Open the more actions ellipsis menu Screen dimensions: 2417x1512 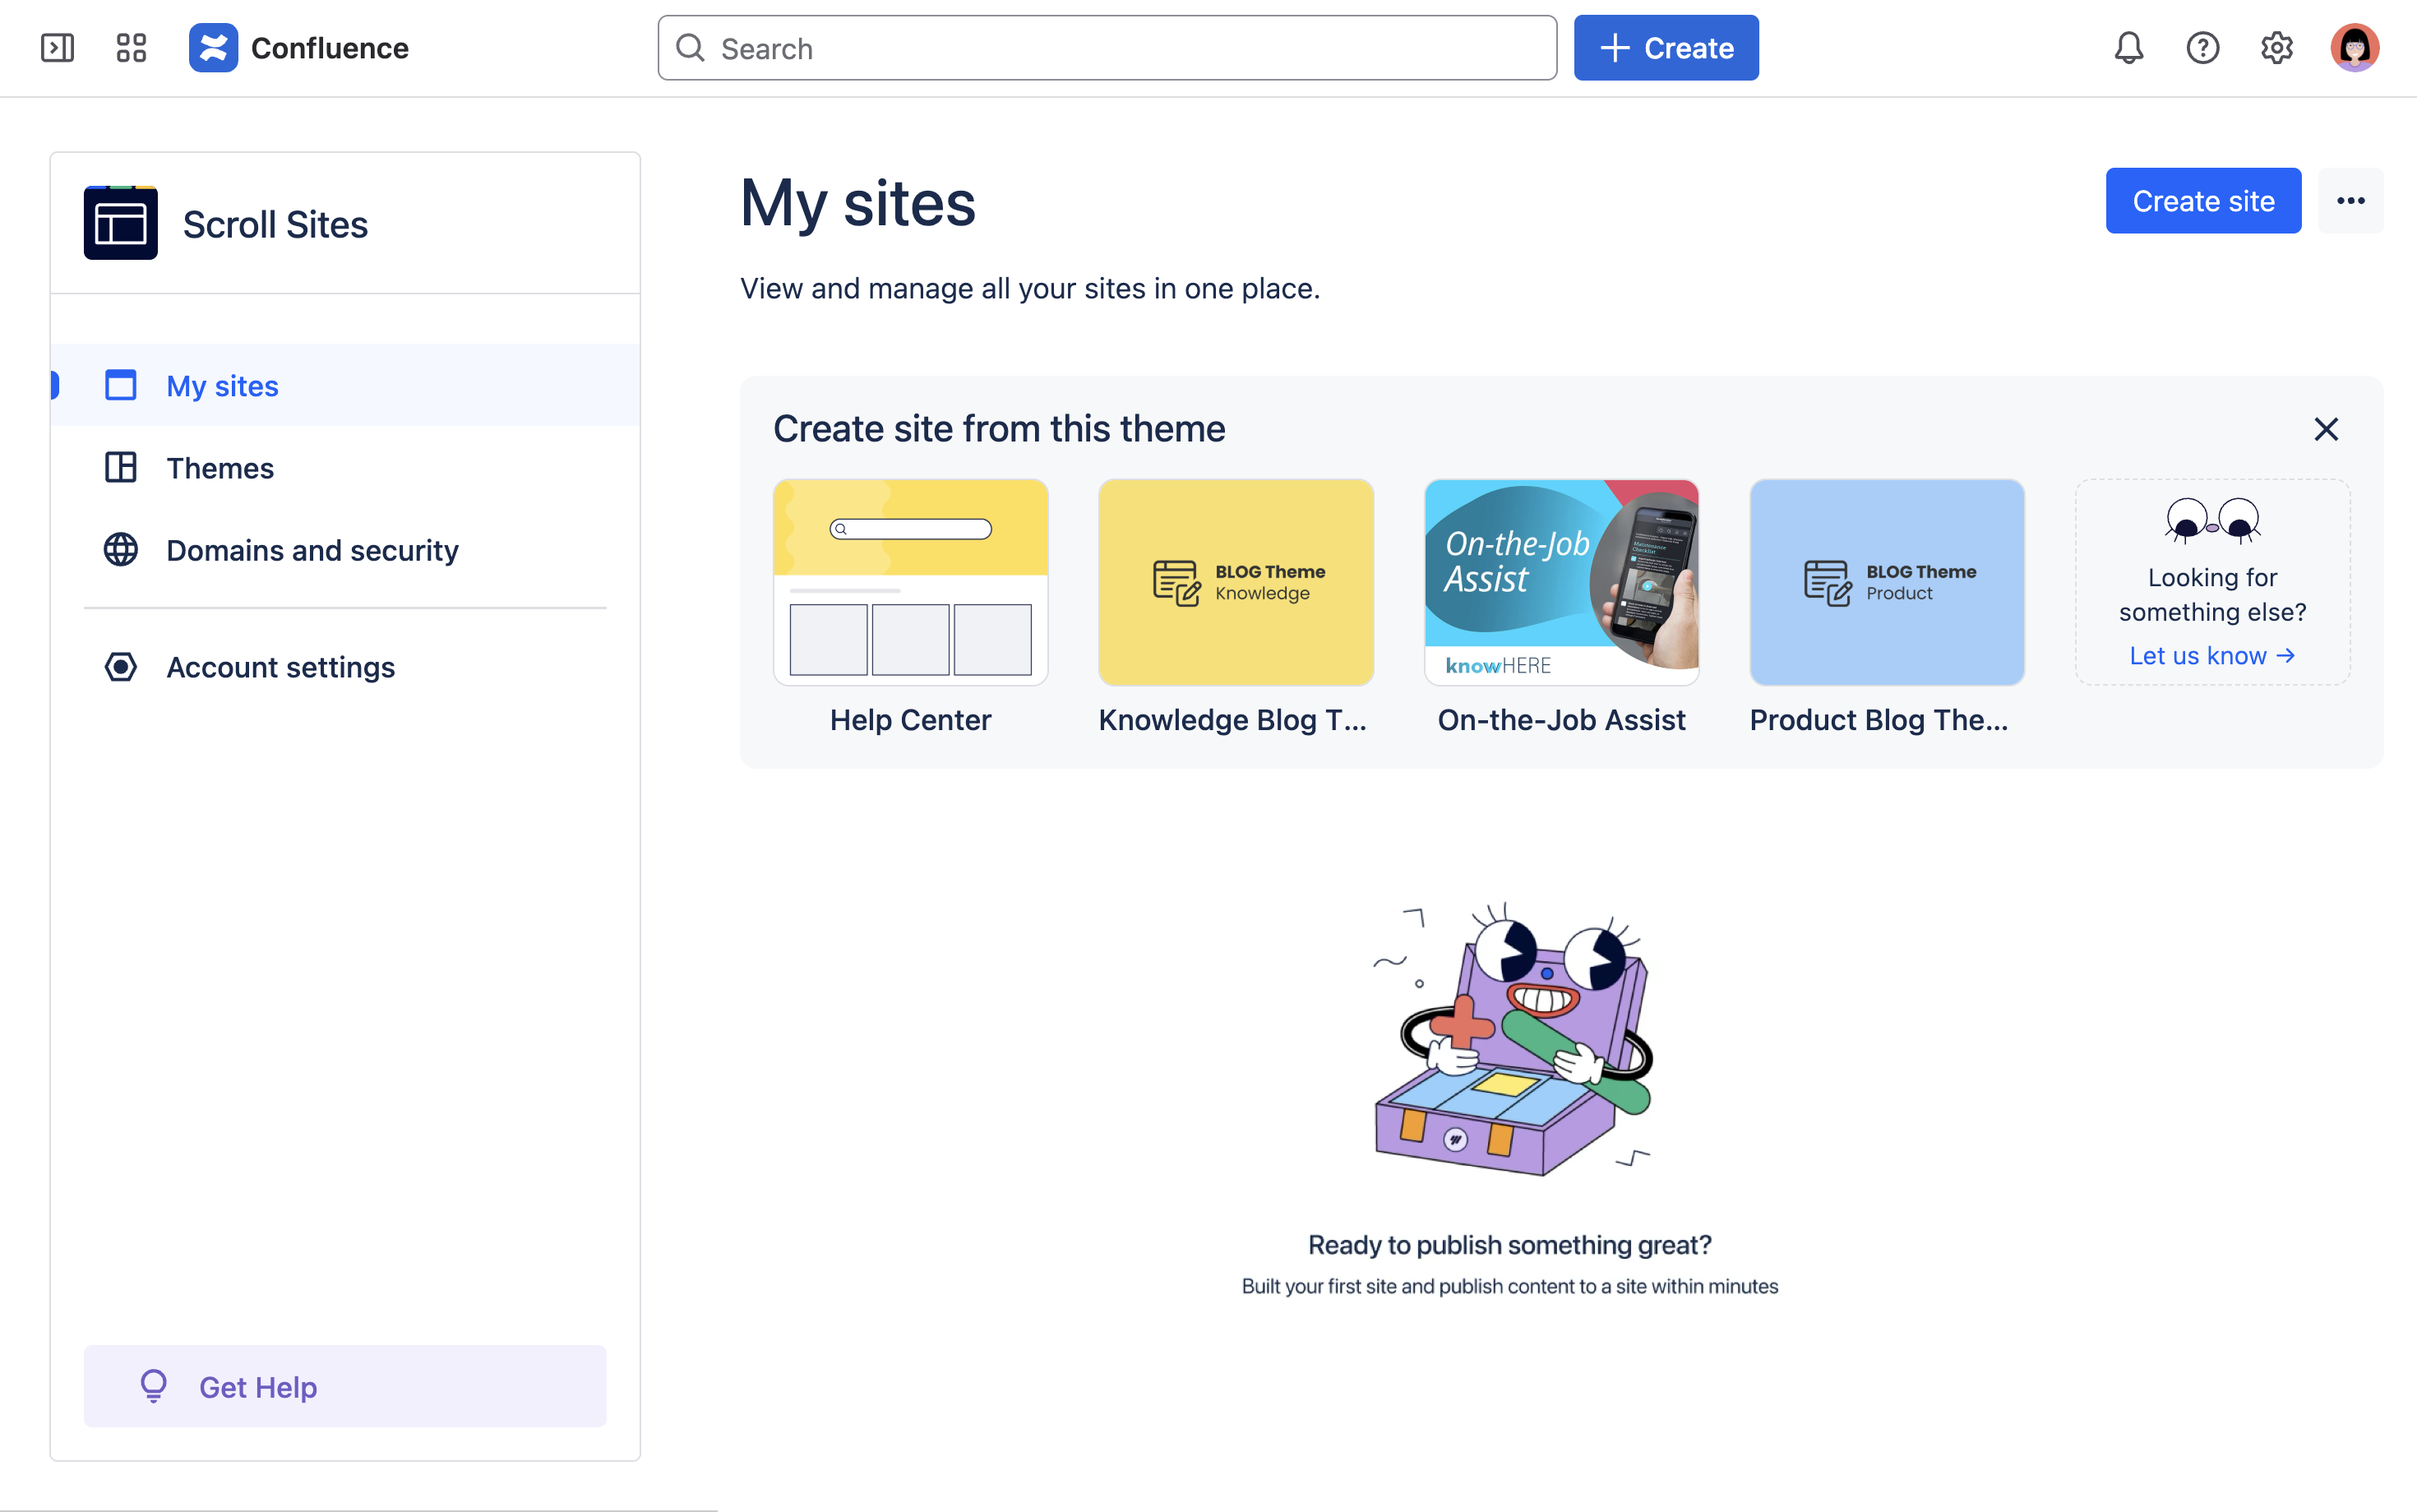(x=2350, y=201)
